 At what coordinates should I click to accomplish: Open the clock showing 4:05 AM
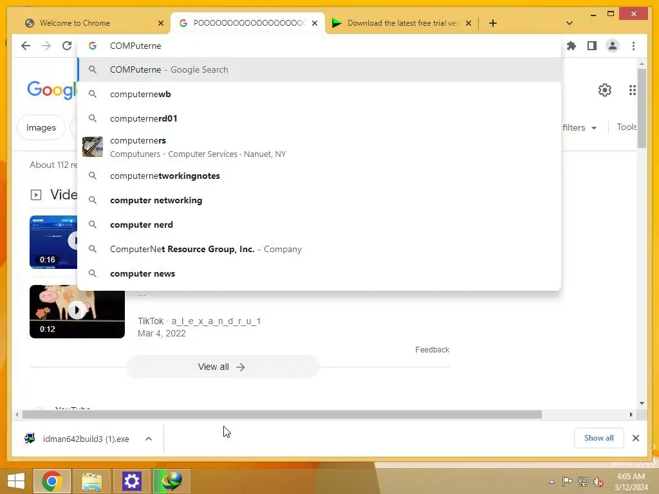[x=631, y=482]
